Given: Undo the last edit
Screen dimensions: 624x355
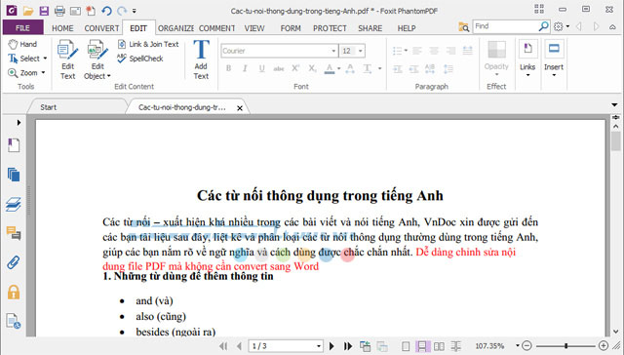Looking at the screenshot, I should 106,11.
